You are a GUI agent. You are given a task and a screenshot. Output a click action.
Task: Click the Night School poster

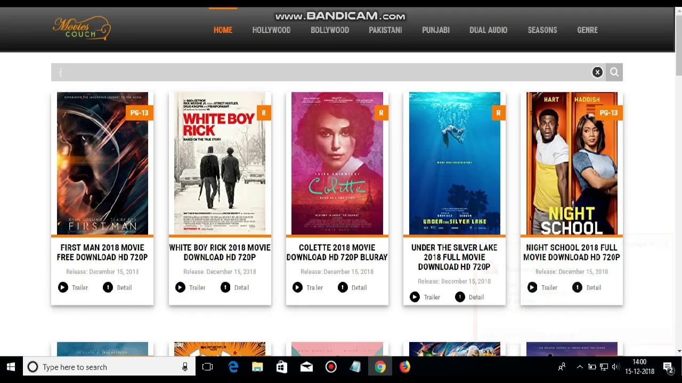tap(572, 163)
